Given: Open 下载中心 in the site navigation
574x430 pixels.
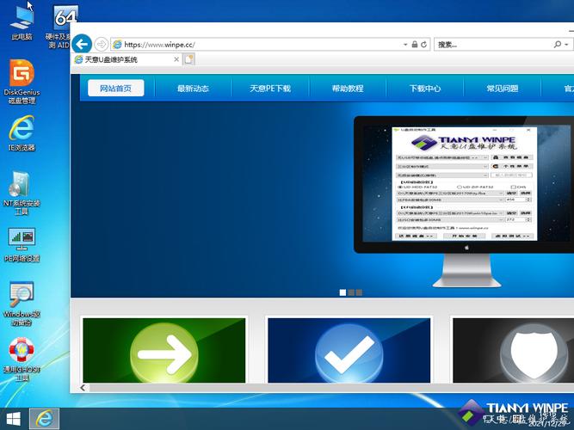Looking at the screenshot, I should [424, 89].
